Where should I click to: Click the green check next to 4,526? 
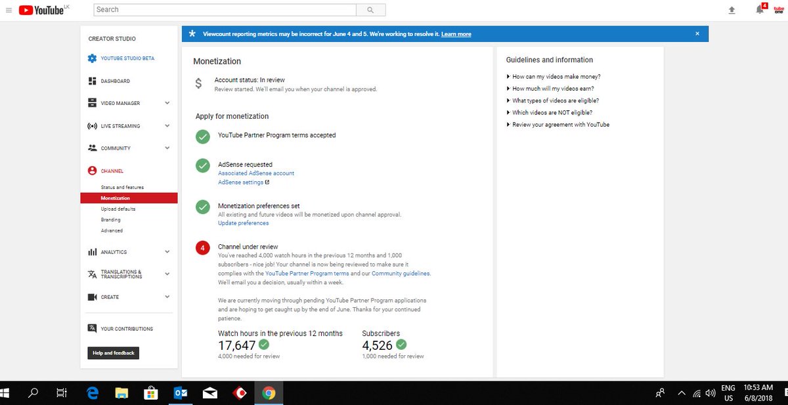point(401,344)
